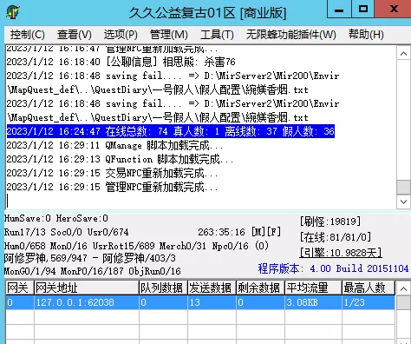This screenshot has height=344, width=411.
Task: Select the 相思熊: 杀害76 chat log line
Action: [121, 62]
